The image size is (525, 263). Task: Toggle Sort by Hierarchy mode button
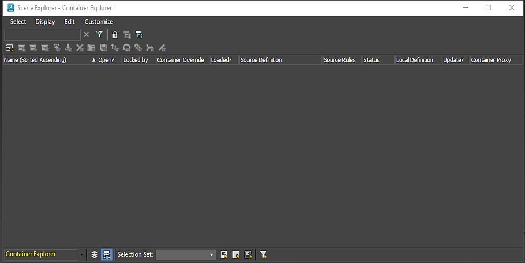(x=107, y=254)
